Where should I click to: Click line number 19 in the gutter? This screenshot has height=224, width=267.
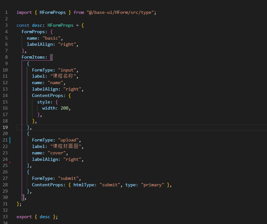click(x=5, y=127)
